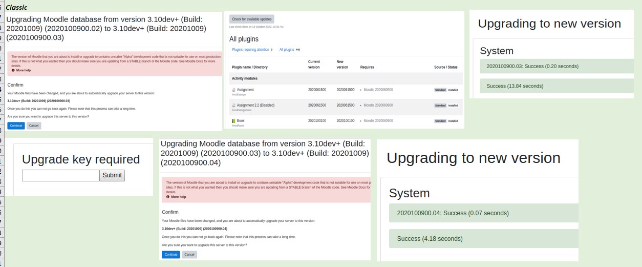
Task: Click Continue in the 2020100900.04 upgrade panel
Action: (171, 255)
